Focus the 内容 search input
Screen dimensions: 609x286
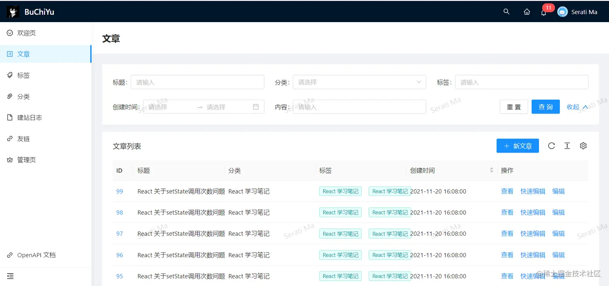tap(359, 107)
